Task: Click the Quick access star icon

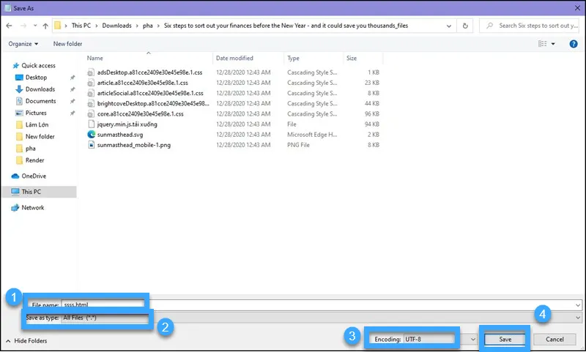Action: [x=15, y=66]
